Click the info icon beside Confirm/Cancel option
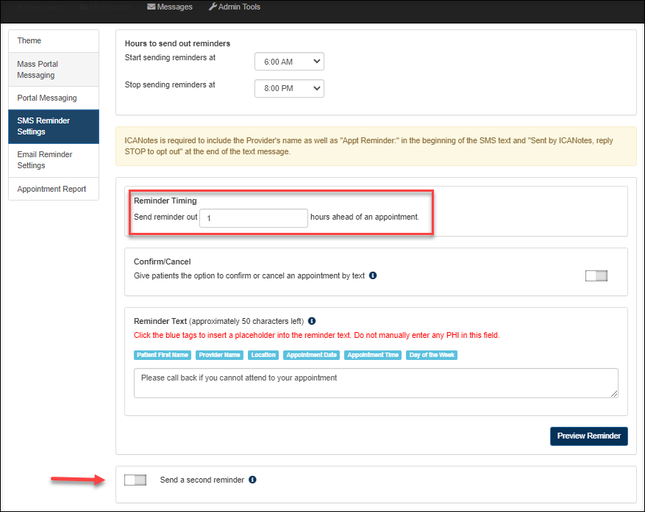This screenshot has width=645, height=512. pyautogui.click(x=372, y=276)
